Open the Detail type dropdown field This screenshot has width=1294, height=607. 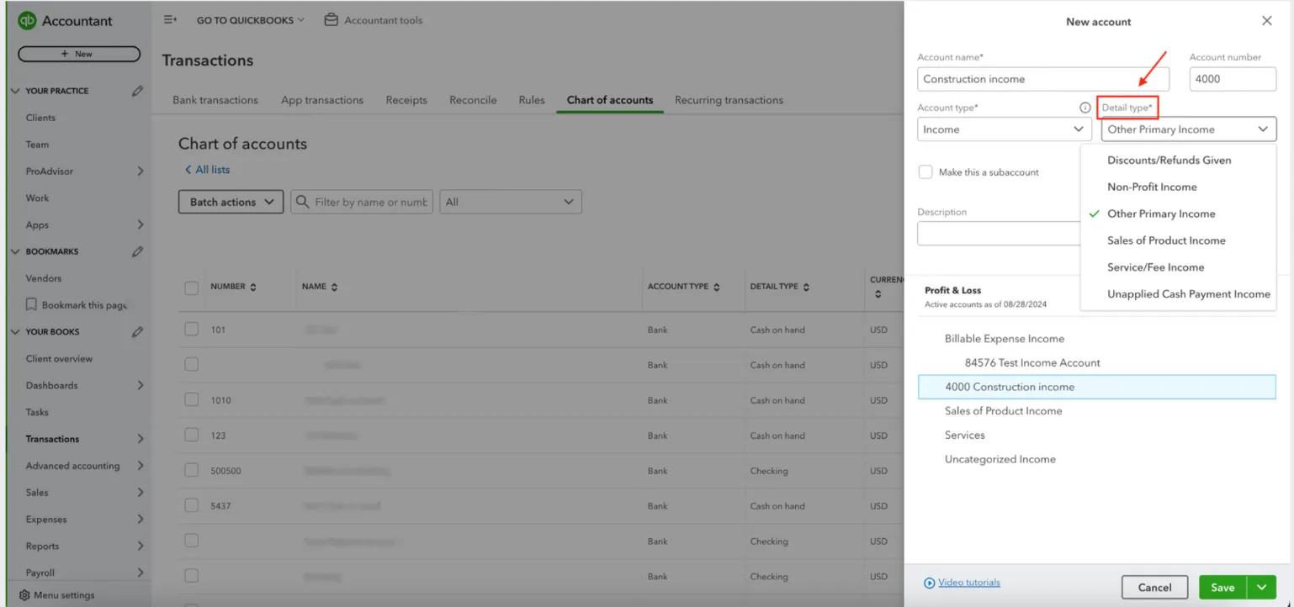(1189, 129)
